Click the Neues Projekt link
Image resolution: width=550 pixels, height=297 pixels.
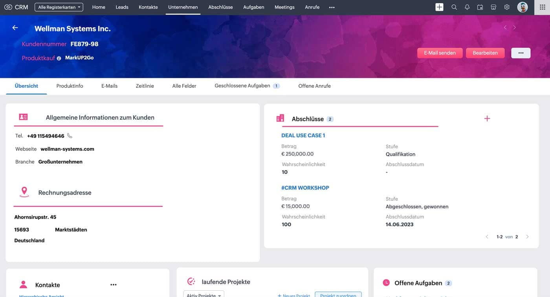point(294,295)
